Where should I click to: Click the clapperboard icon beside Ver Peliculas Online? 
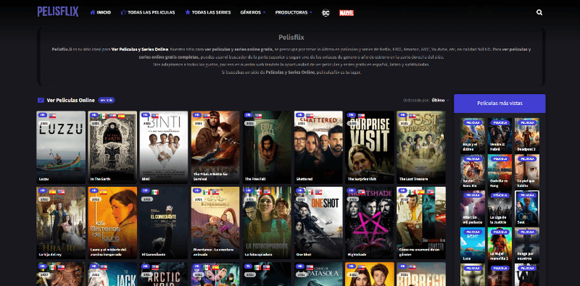pyautogui.click(x=41, y=100)
